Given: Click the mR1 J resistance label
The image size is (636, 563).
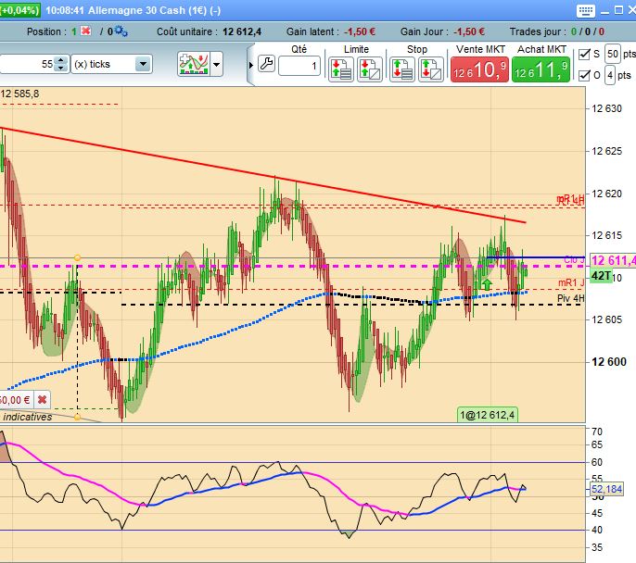Looking at the screenshot, I should pyautogui.click(x=571, y=282).
